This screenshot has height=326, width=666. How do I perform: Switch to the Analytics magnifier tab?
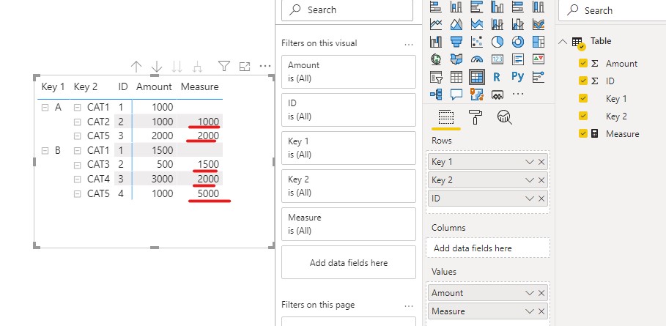[504, 116]
